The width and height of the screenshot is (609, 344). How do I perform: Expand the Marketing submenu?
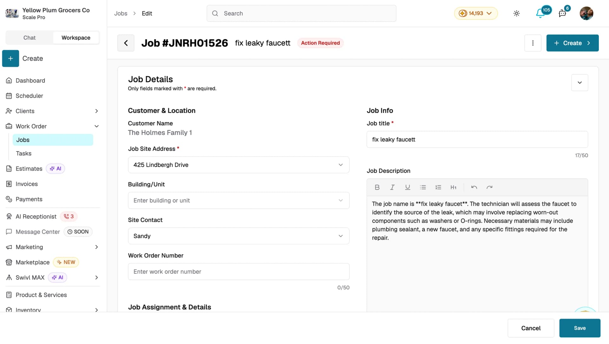point(96,247)
